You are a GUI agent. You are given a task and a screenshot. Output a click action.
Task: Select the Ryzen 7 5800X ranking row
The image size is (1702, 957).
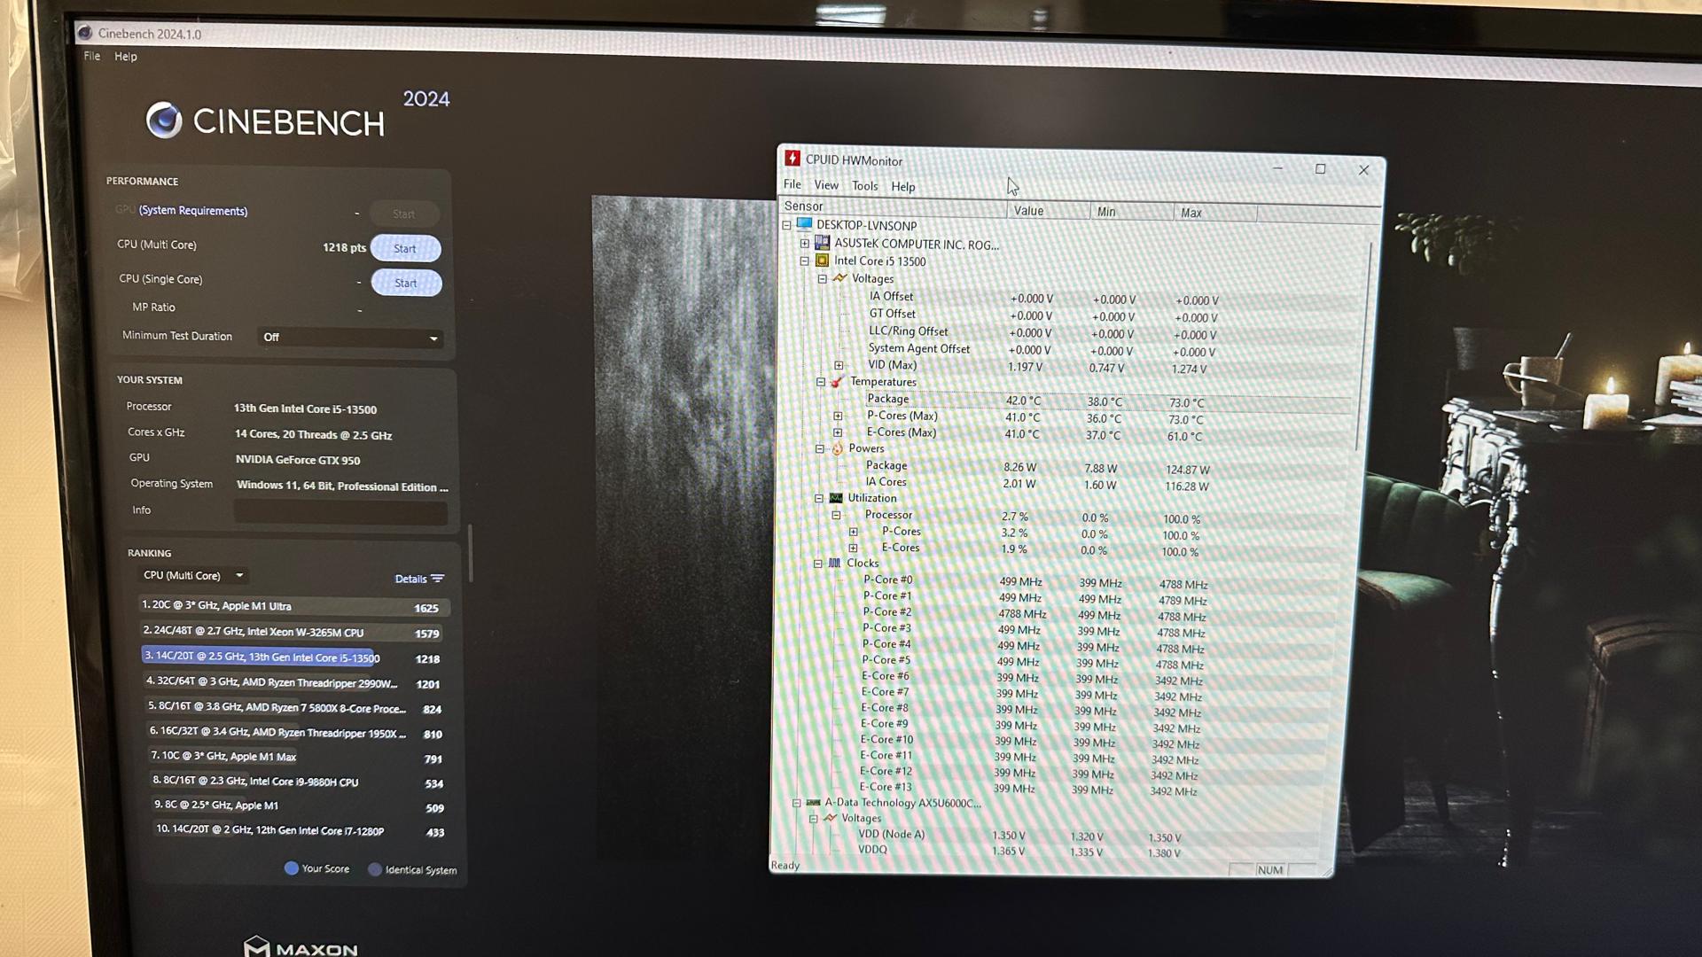click(x=295, y=708)
